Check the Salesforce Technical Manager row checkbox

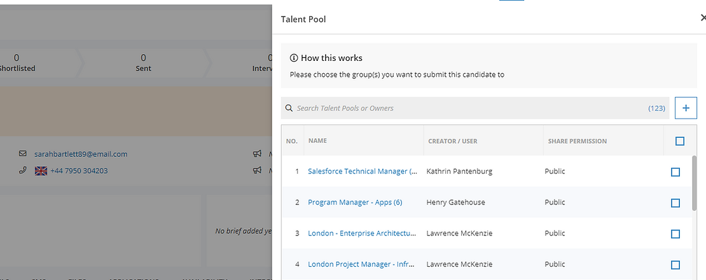(x=675, y=172)
